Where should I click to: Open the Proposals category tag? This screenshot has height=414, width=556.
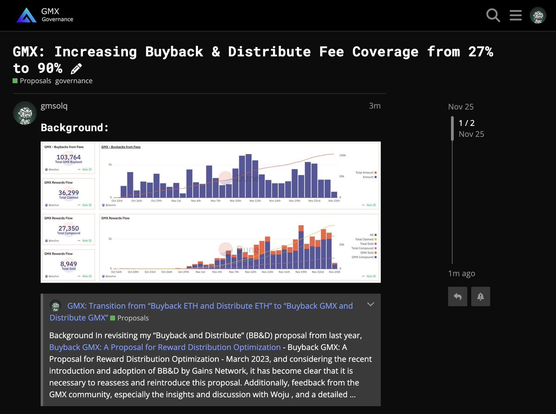[32, 81]
